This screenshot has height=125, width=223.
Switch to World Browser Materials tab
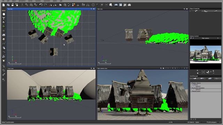202,78
